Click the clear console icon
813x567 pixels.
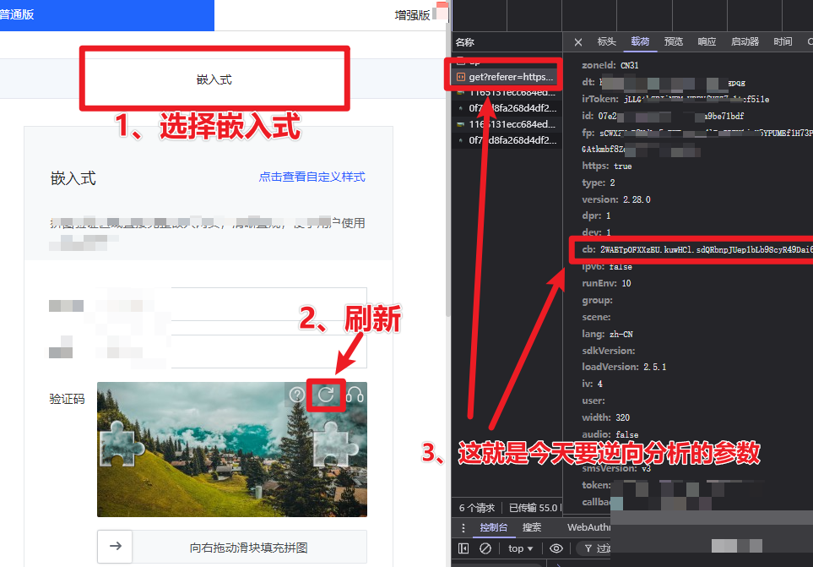485,548
